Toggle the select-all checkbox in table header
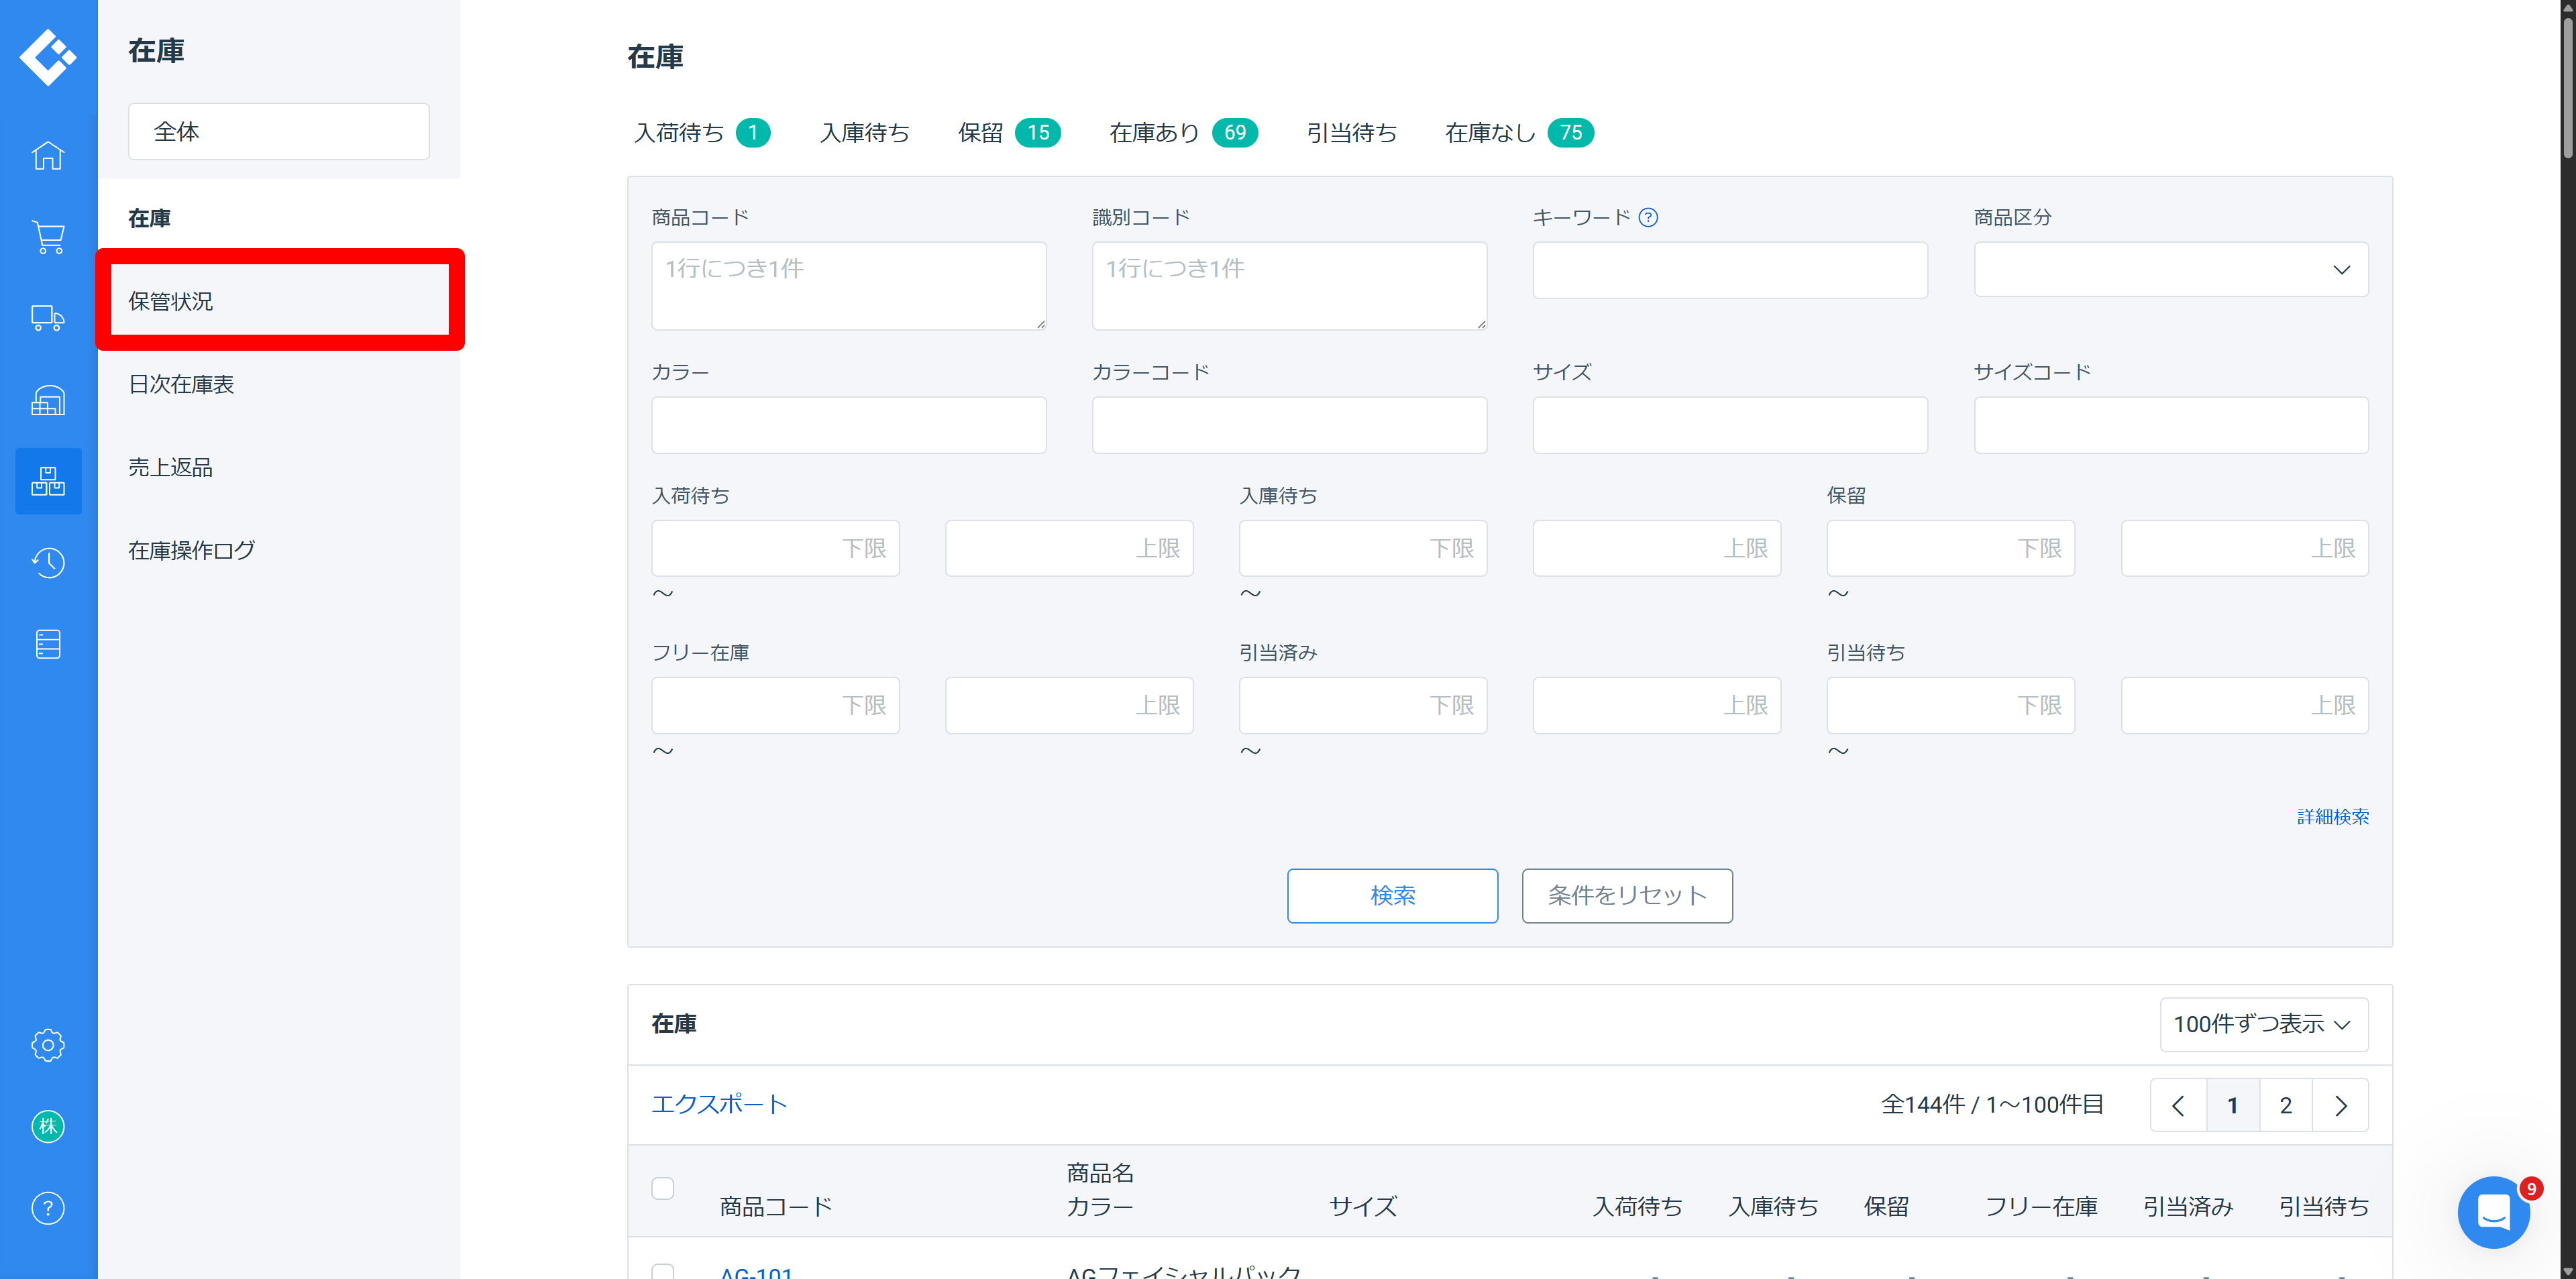 [663, 1188]
